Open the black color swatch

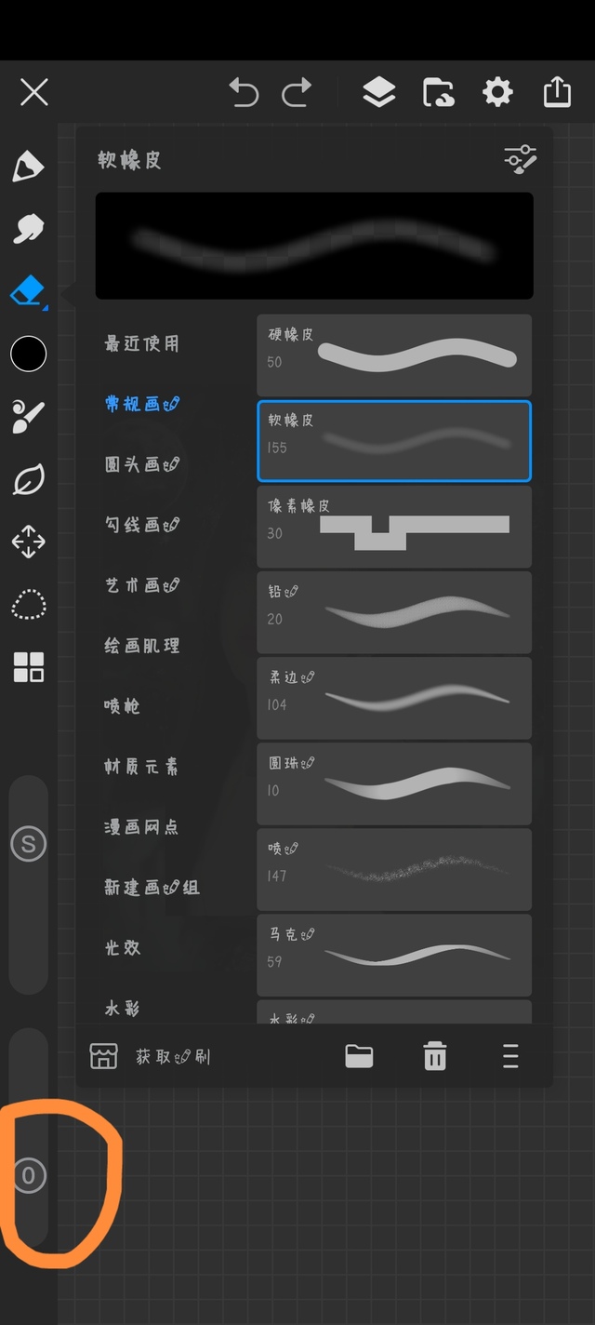pyautogui.click(x=28, y=354)
